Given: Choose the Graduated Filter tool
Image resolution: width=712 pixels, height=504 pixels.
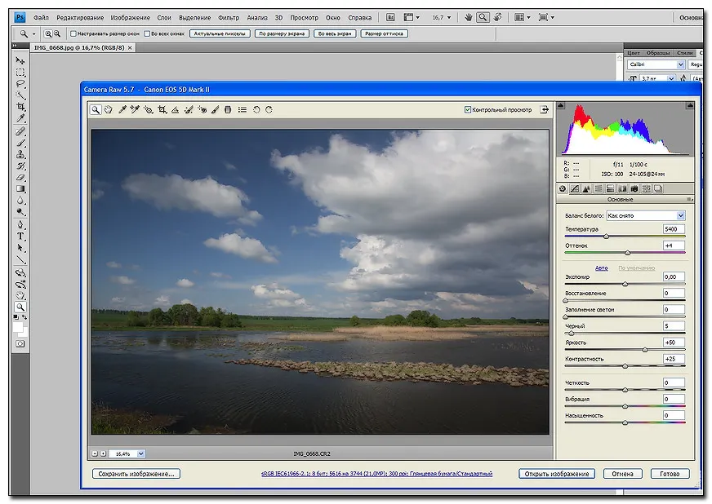Looking at the screenshot, I should (228, 110).
